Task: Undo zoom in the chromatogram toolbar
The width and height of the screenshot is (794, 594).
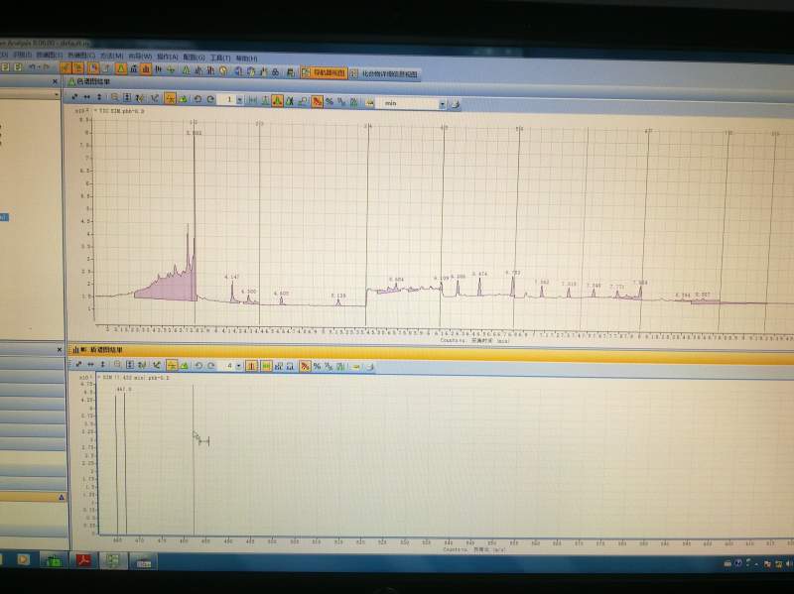Action: (x=198, y=99)
